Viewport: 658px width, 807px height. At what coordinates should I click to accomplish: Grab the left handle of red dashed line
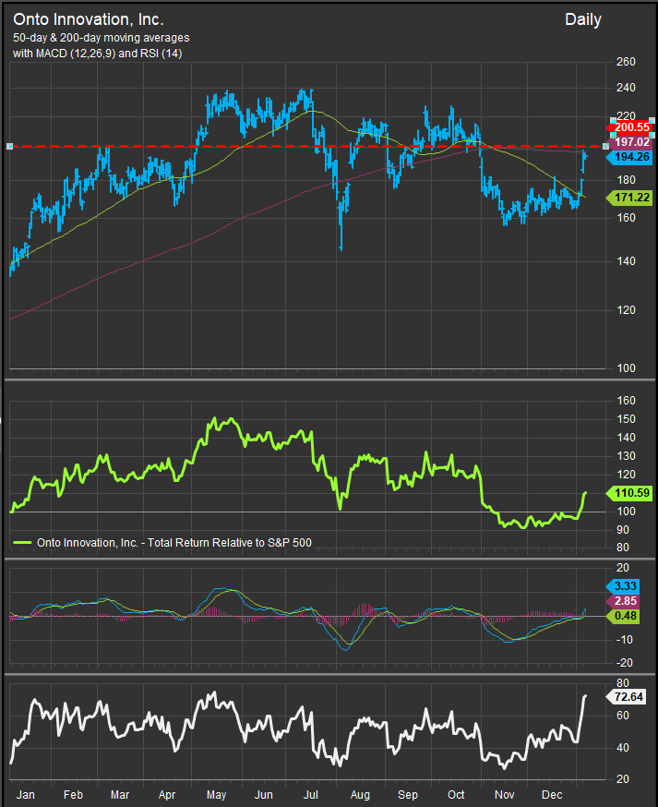pos(9,147)
